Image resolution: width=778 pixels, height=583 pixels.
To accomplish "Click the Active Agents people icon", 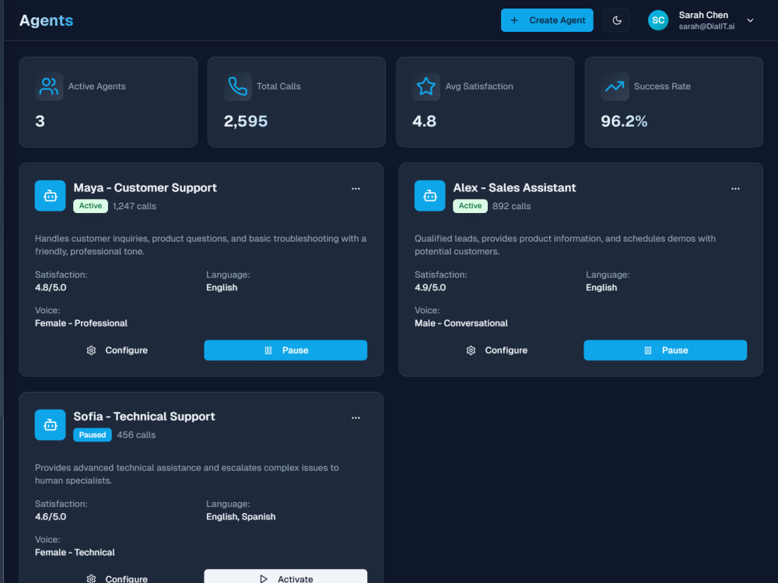I will (49, 86).
